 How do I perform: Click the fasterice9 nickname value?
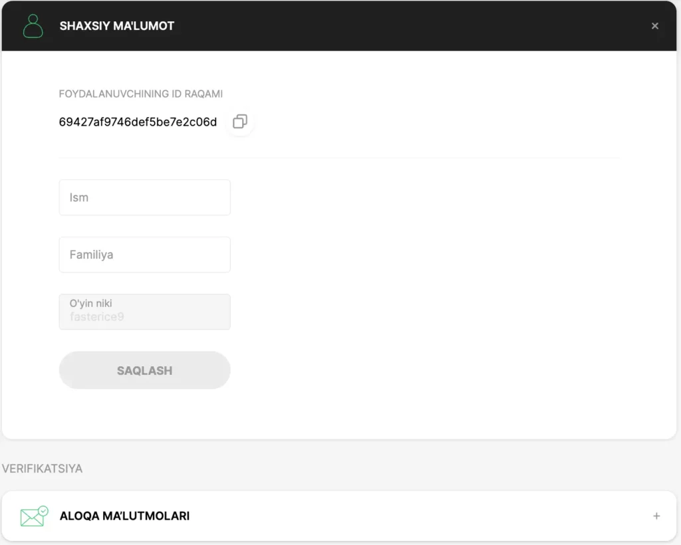click(96, 317)
